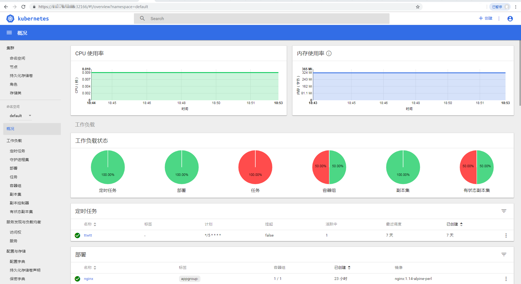Open the hamburger navigation menu

pos(9,33)
